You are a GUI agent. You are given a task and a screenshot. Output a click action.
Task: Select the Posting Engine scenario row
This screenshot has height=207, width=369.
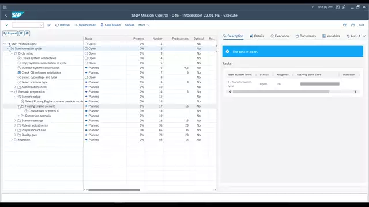coord(110,106)
